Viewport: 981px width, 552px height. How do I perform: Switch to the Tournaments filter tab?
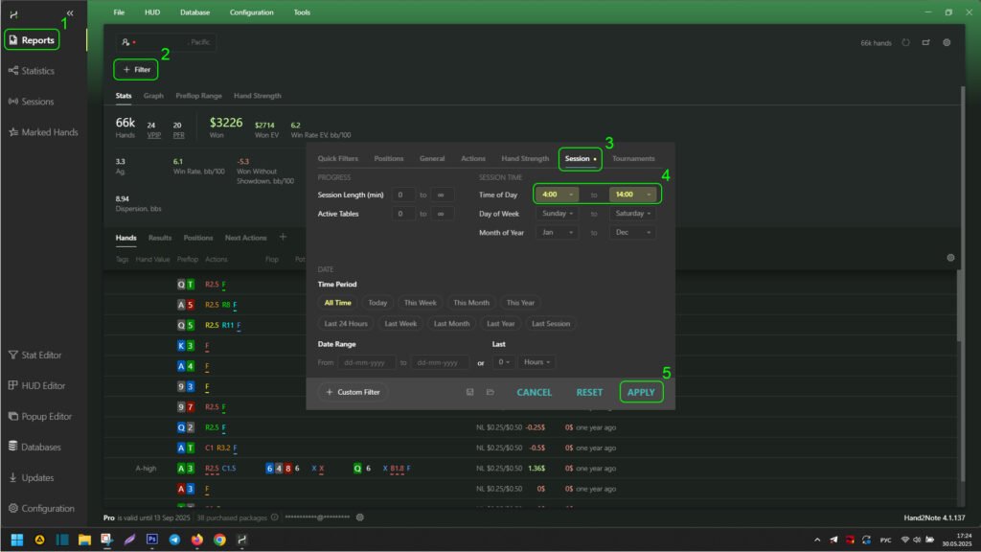tap(633, 159)
